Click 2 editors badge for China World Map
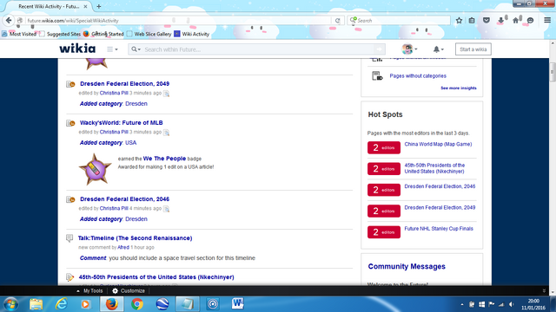Viewport: 556px width, 312px height. (x=384, y=147)
